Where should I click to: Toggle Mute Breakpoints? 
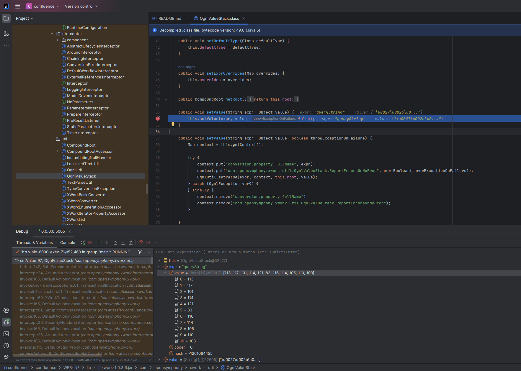coord(148,242)
